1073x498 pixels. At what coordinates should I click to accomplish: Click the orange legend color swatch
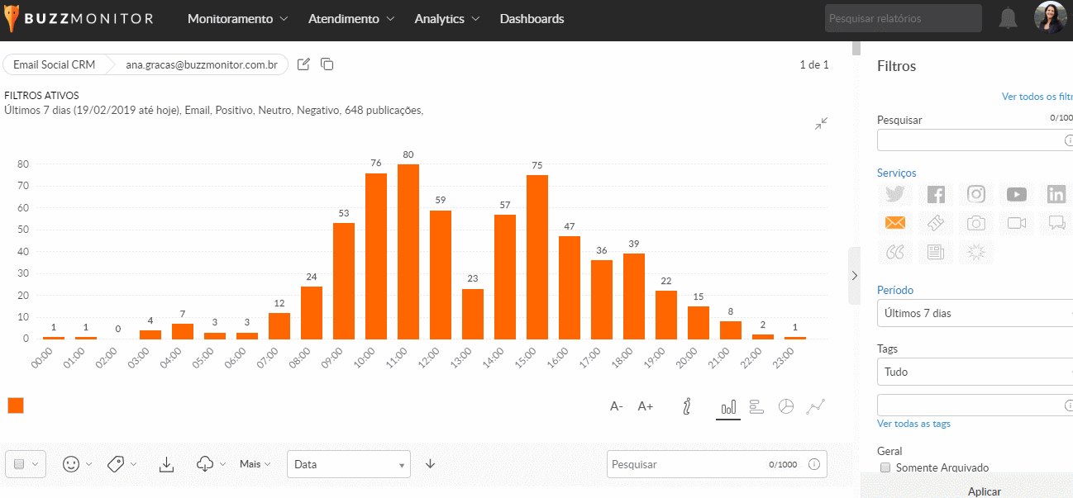click(x=16, y=406)
